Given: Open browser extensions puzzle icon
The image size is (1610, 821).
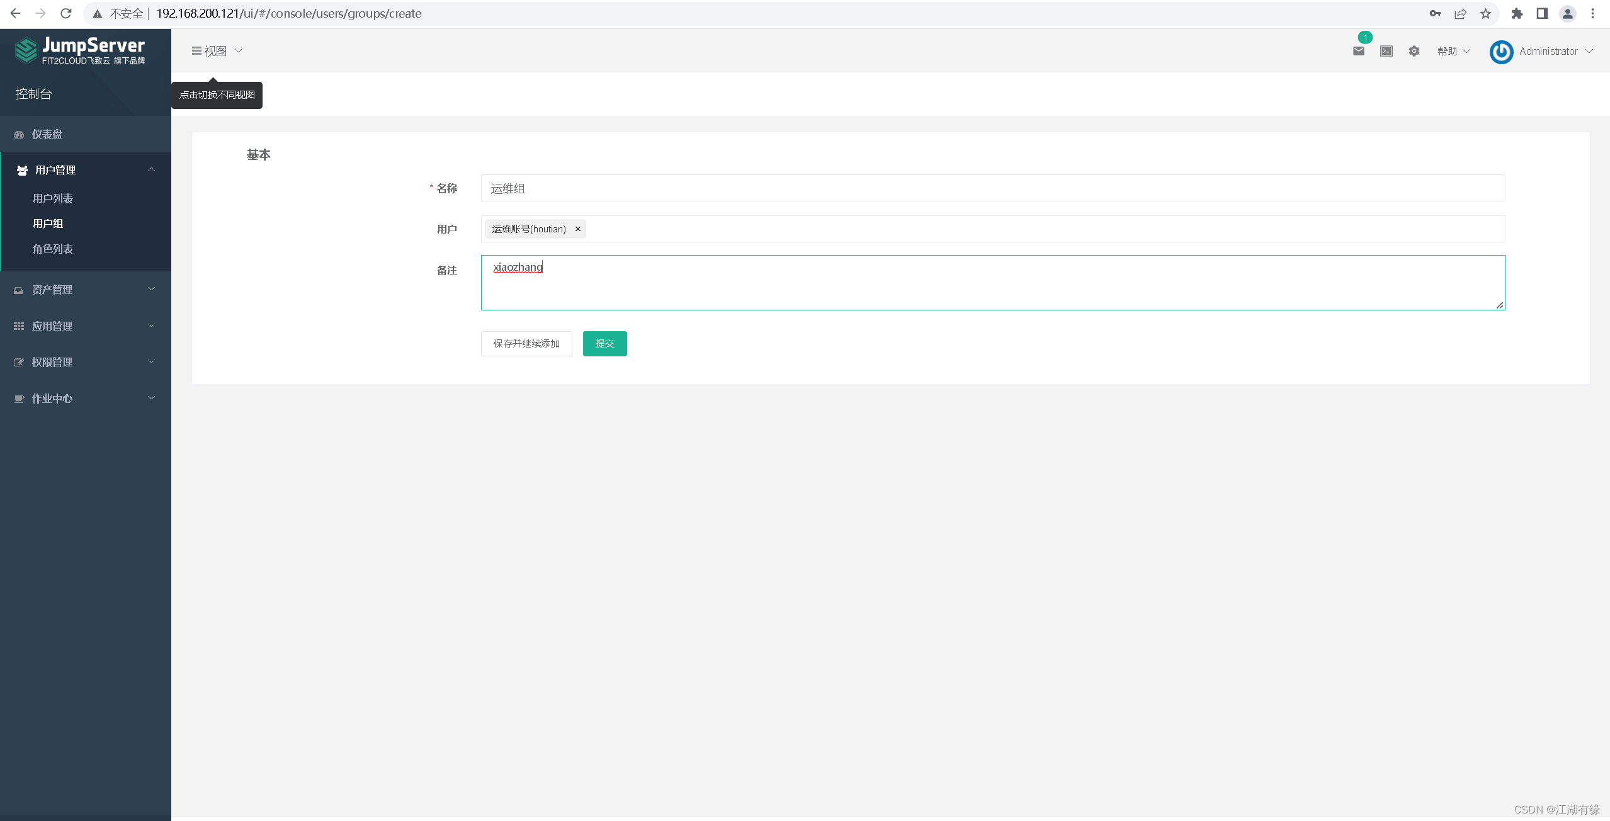Looking at the screenshot, I should click(x=1517, y=14).
